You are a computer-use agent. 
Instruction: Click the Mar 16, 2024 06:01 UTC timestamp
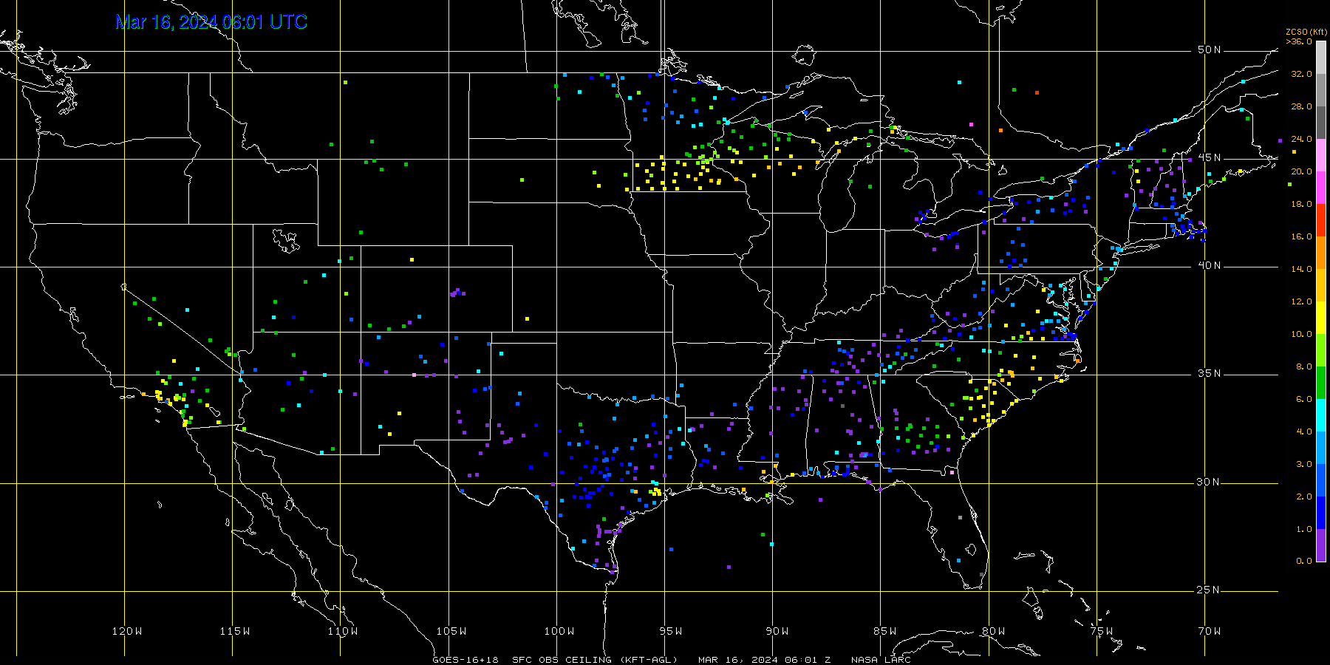pyautogui.click(x=211, y=22)
